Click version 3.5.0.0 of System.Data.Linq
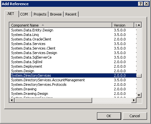Screen dimensions: 151x124 click(x=120, y=35)
